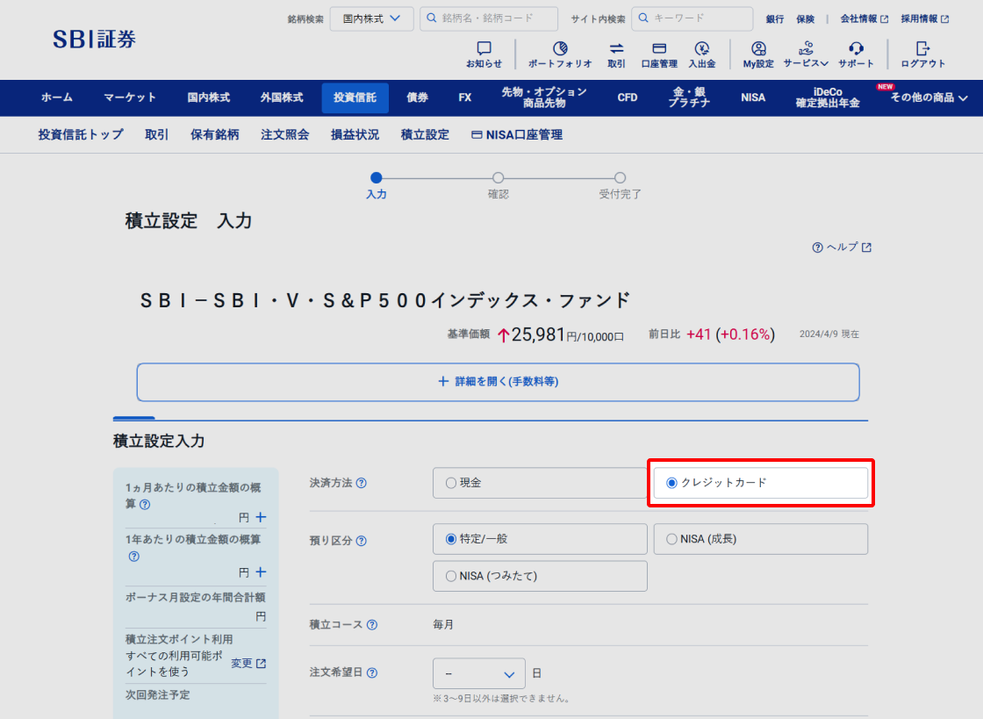Open the CFD menu
Viewport: 983px width, 719px height.
point(628,97)
